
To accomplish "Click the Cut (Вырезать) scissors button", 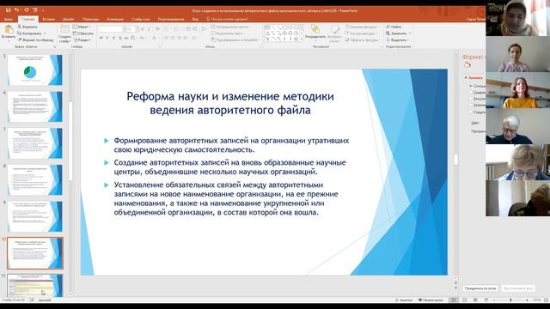I will click(x=27, y=27).
